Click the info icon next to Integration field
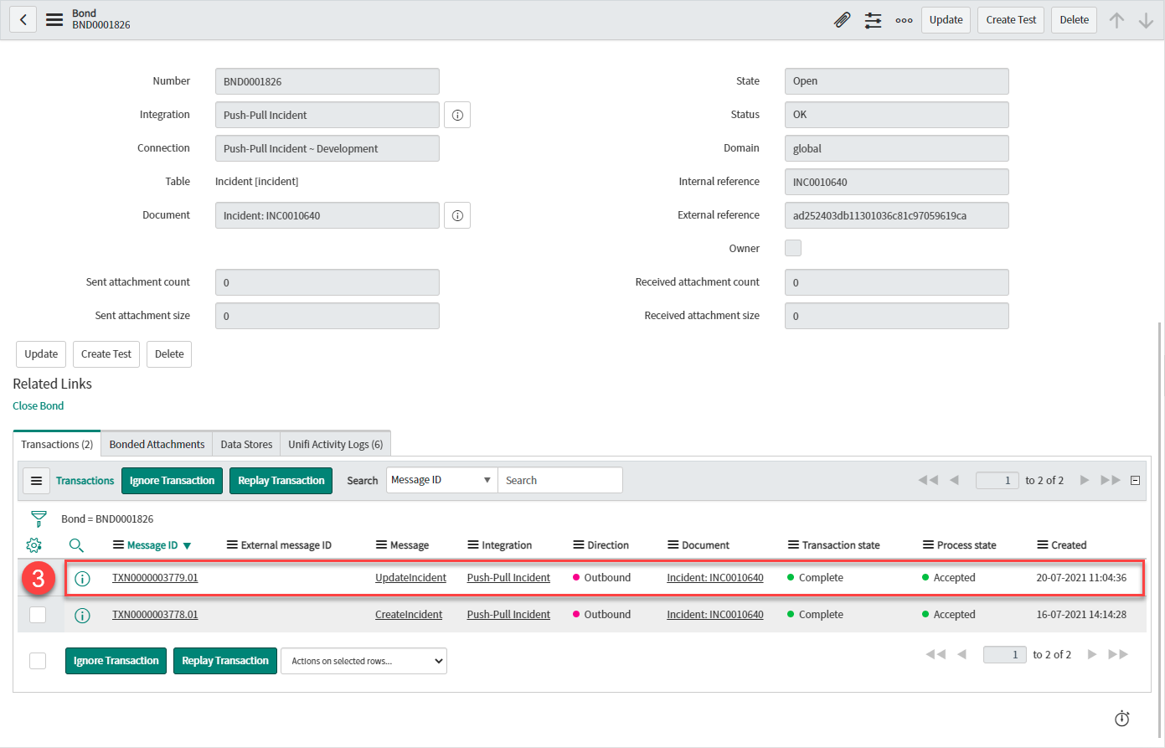The width and height of the screenshot is (1165, 748). click(457, 115)
